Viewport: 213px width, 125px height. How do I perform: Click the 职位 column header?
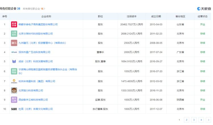coord(100,17)
